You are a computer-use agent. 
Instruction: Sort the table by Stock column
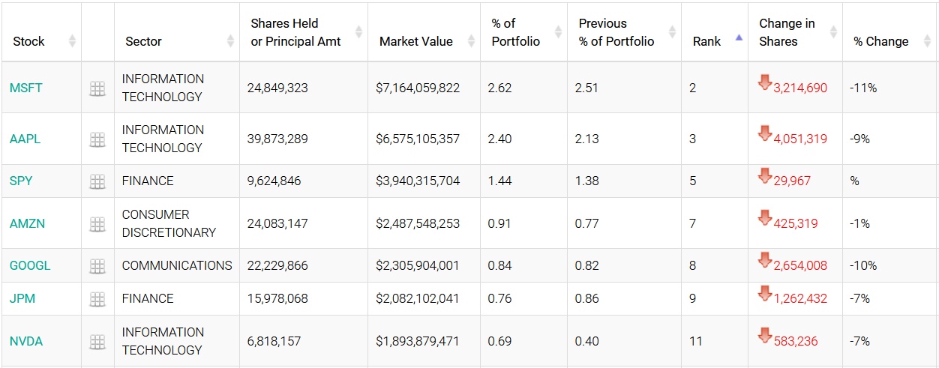28,41
